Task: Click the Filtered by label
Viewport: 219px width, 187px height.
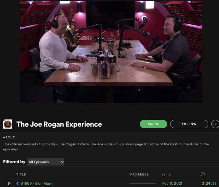Action: [14, 162]
